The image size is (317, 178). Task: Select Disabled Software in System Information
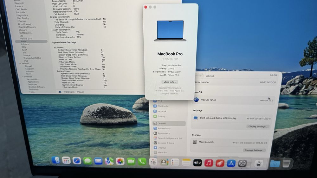coord(36,87)
